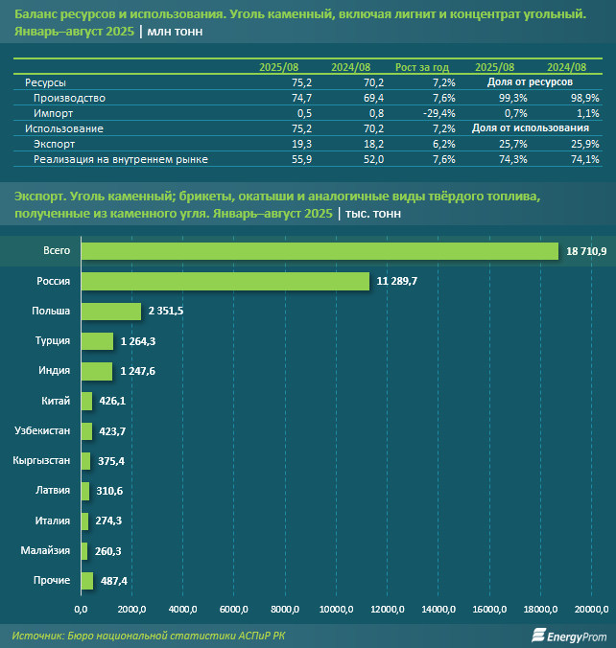The image size is (616, 648).
Task: Click the 20000,0 axis tick label
Action: (592, 609)
